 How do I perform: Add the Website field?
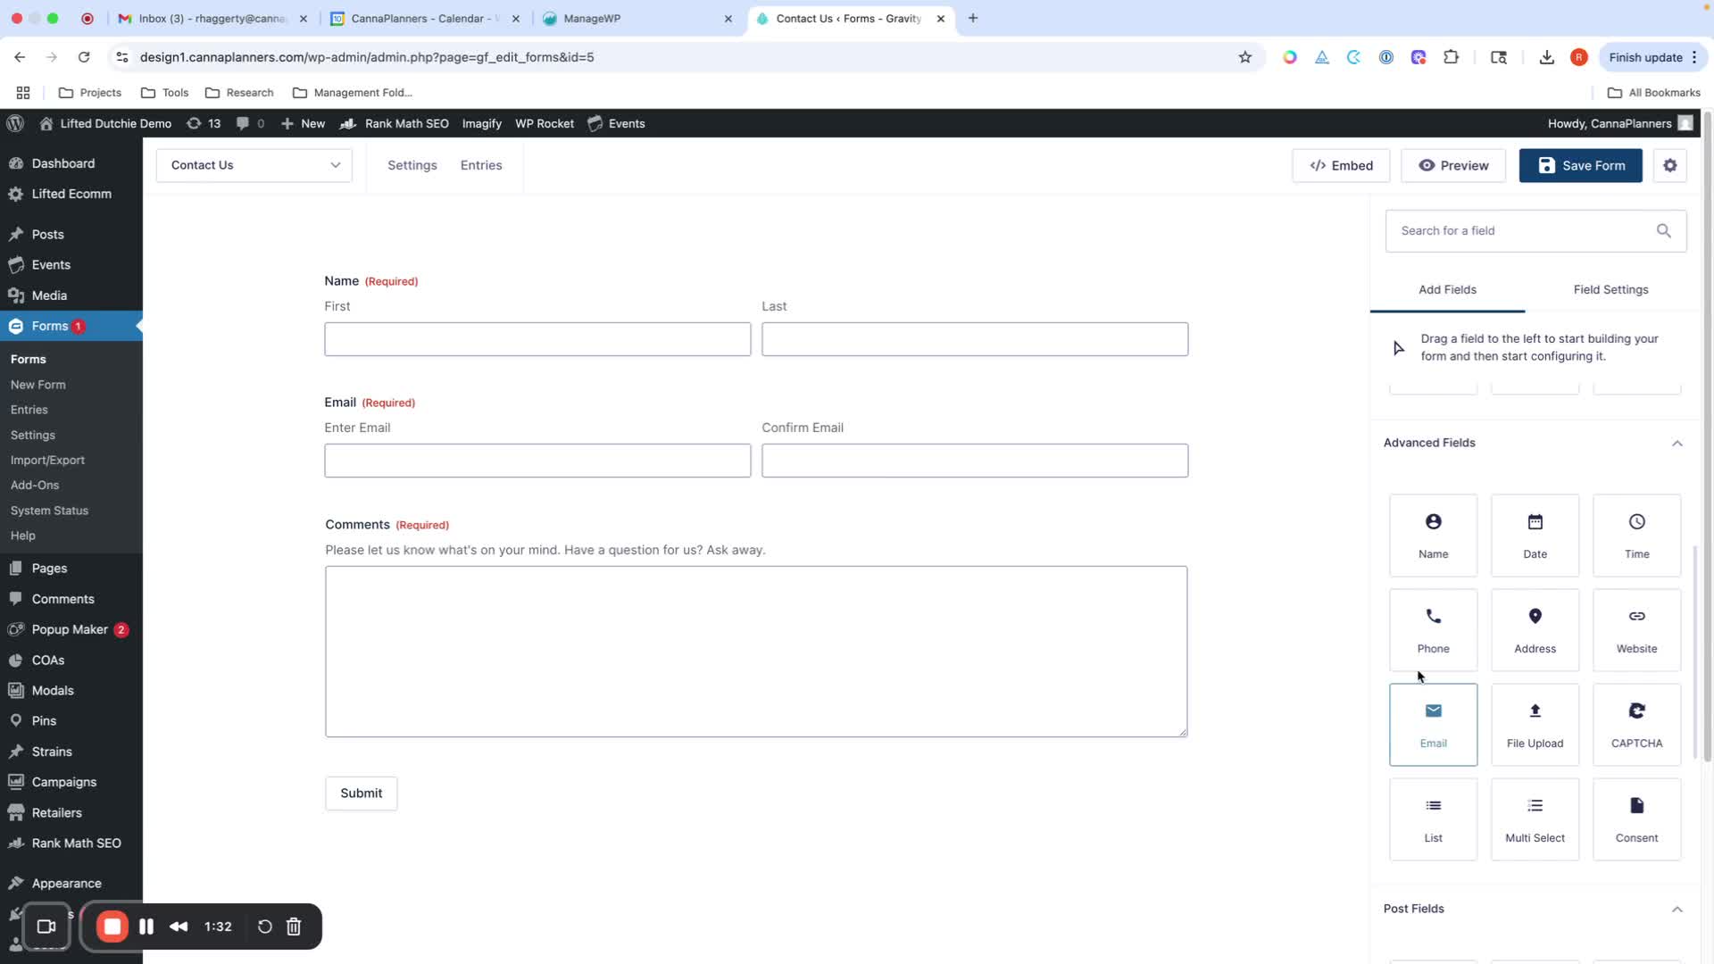pos(1636,629)
